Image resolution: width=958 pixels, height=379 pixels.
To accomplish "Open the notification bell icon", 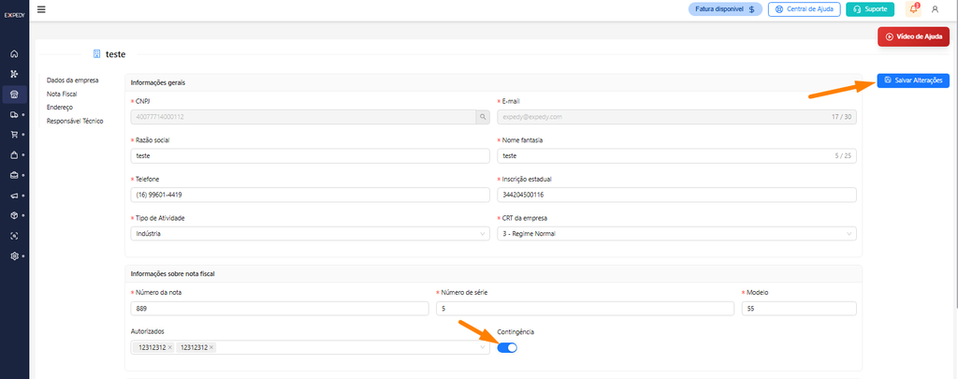I will tap(913, 9).
